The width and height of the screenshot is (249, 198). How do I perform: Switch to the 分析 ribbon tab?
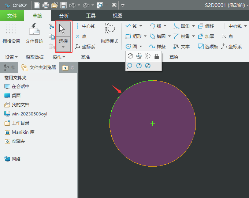[64, 16]
